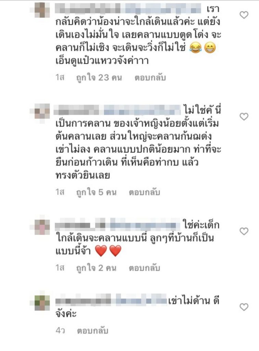Tap heart on the 'ใช่ค่ะเด็ก' comment

click(244, 231)
